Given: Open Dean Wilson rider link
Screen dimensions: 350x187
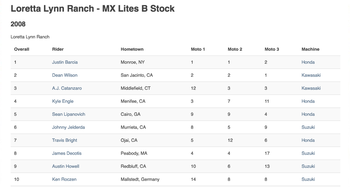Looking at the screenshot, I should click(65, 75).
